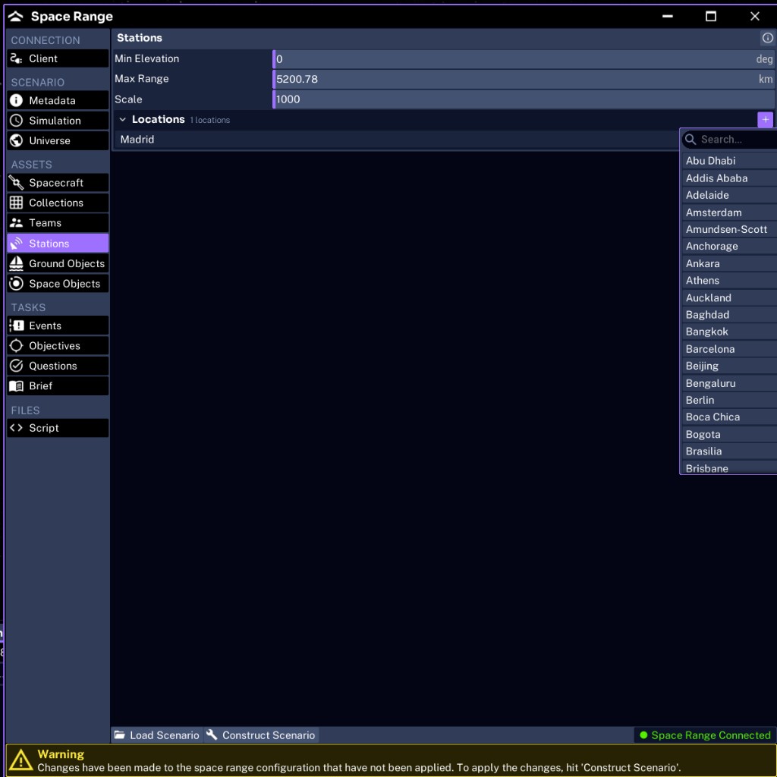Open the Universe section

[x=58, y=140]
